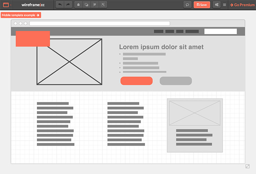This screenshot has height=174, width=256.
Task: Select the small image placeholder in the card
Action: 195,113
